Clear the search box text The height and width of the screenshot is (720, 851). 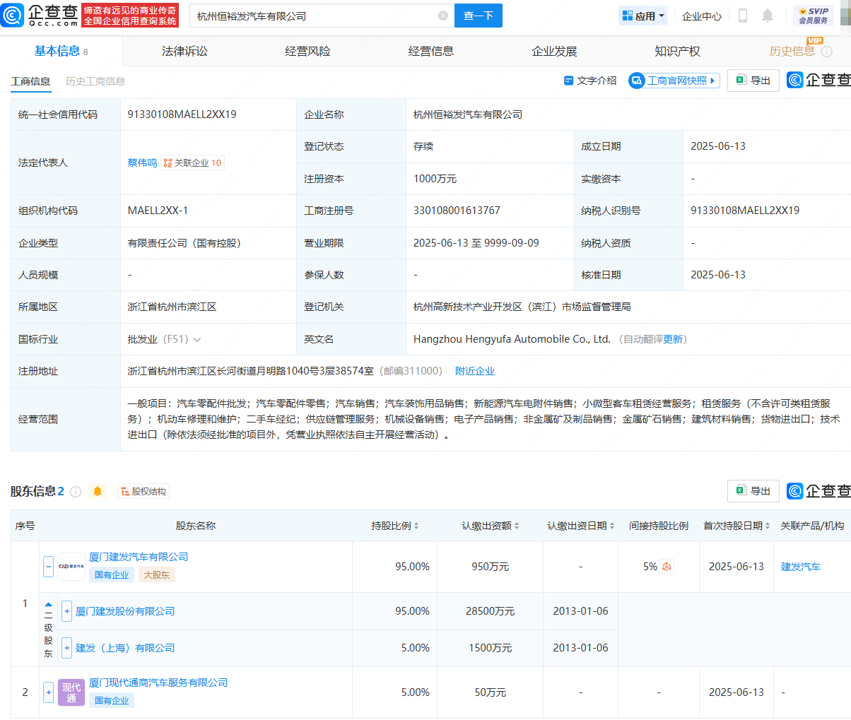pos(443,16)
